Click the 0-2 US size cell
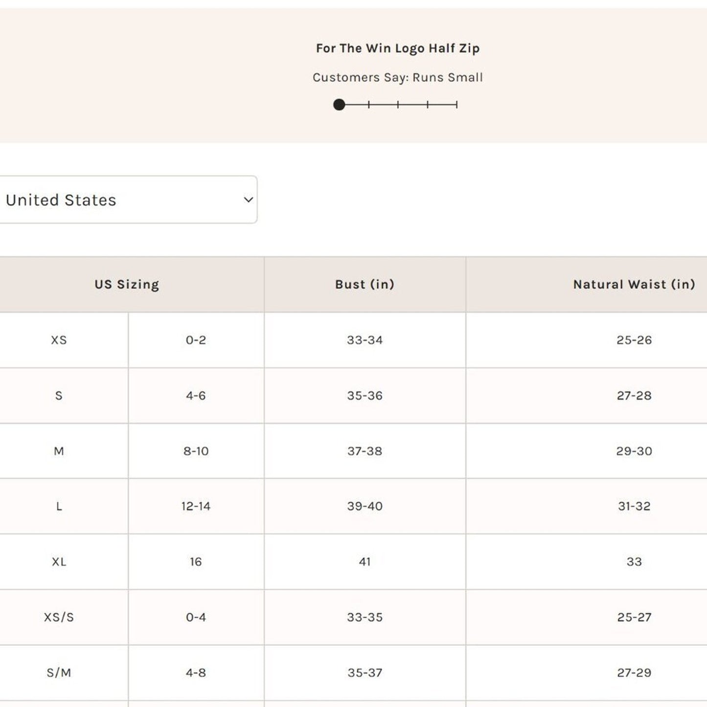The image size is (707, 707). [x=196, y=340]
